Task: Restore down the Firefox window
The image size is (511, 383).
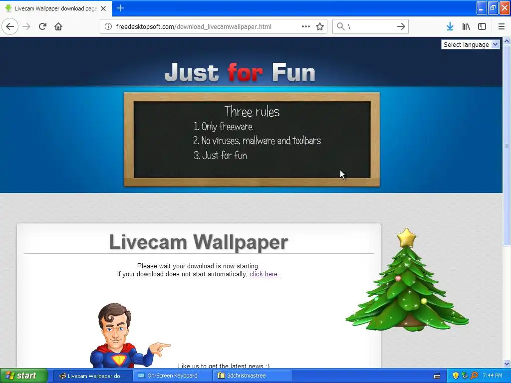Action: click(x=493, y=8)
